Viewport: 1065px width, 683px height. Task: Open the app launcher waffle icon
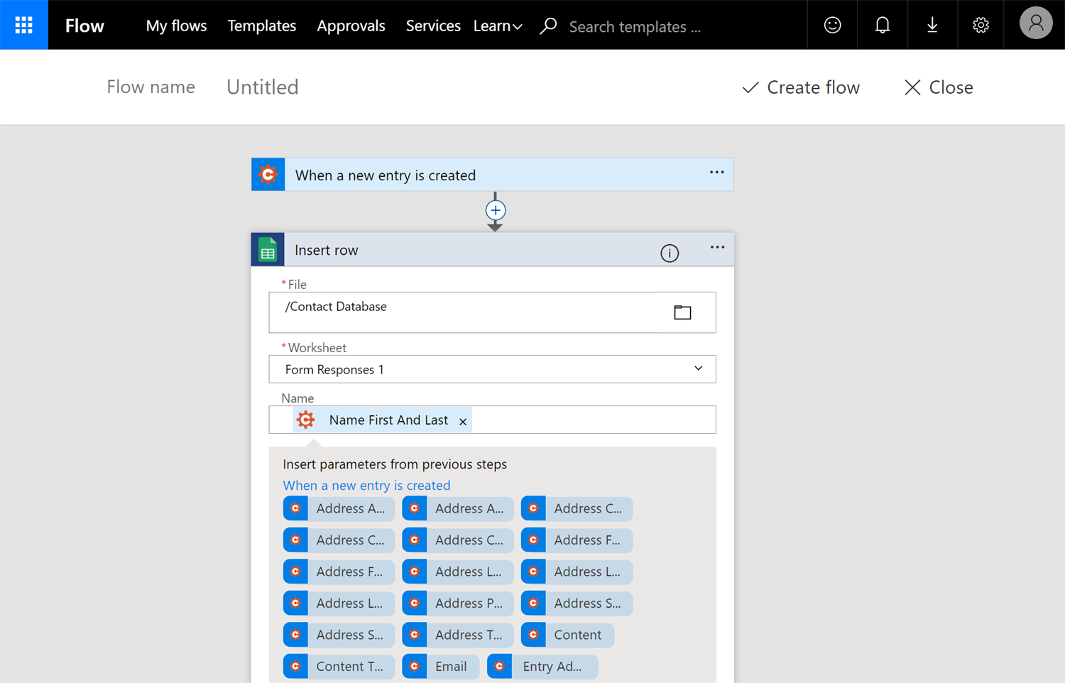pos(24,25)
